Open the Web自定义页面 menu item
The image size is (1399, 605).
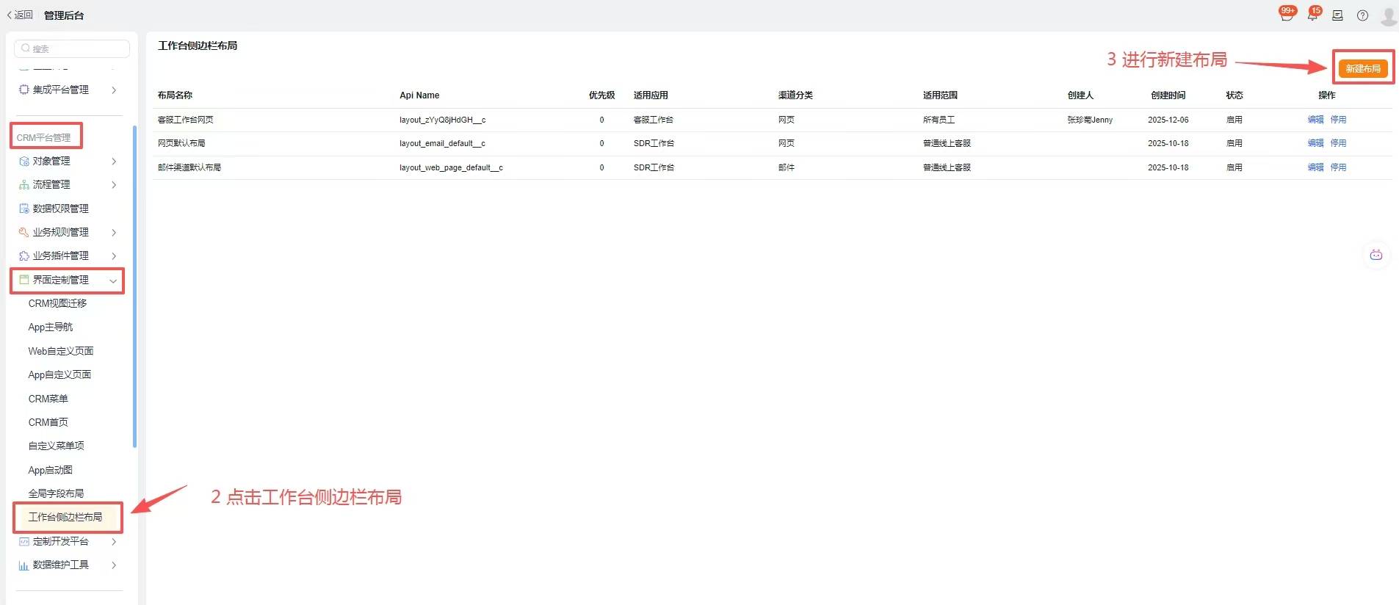(61, 351)
